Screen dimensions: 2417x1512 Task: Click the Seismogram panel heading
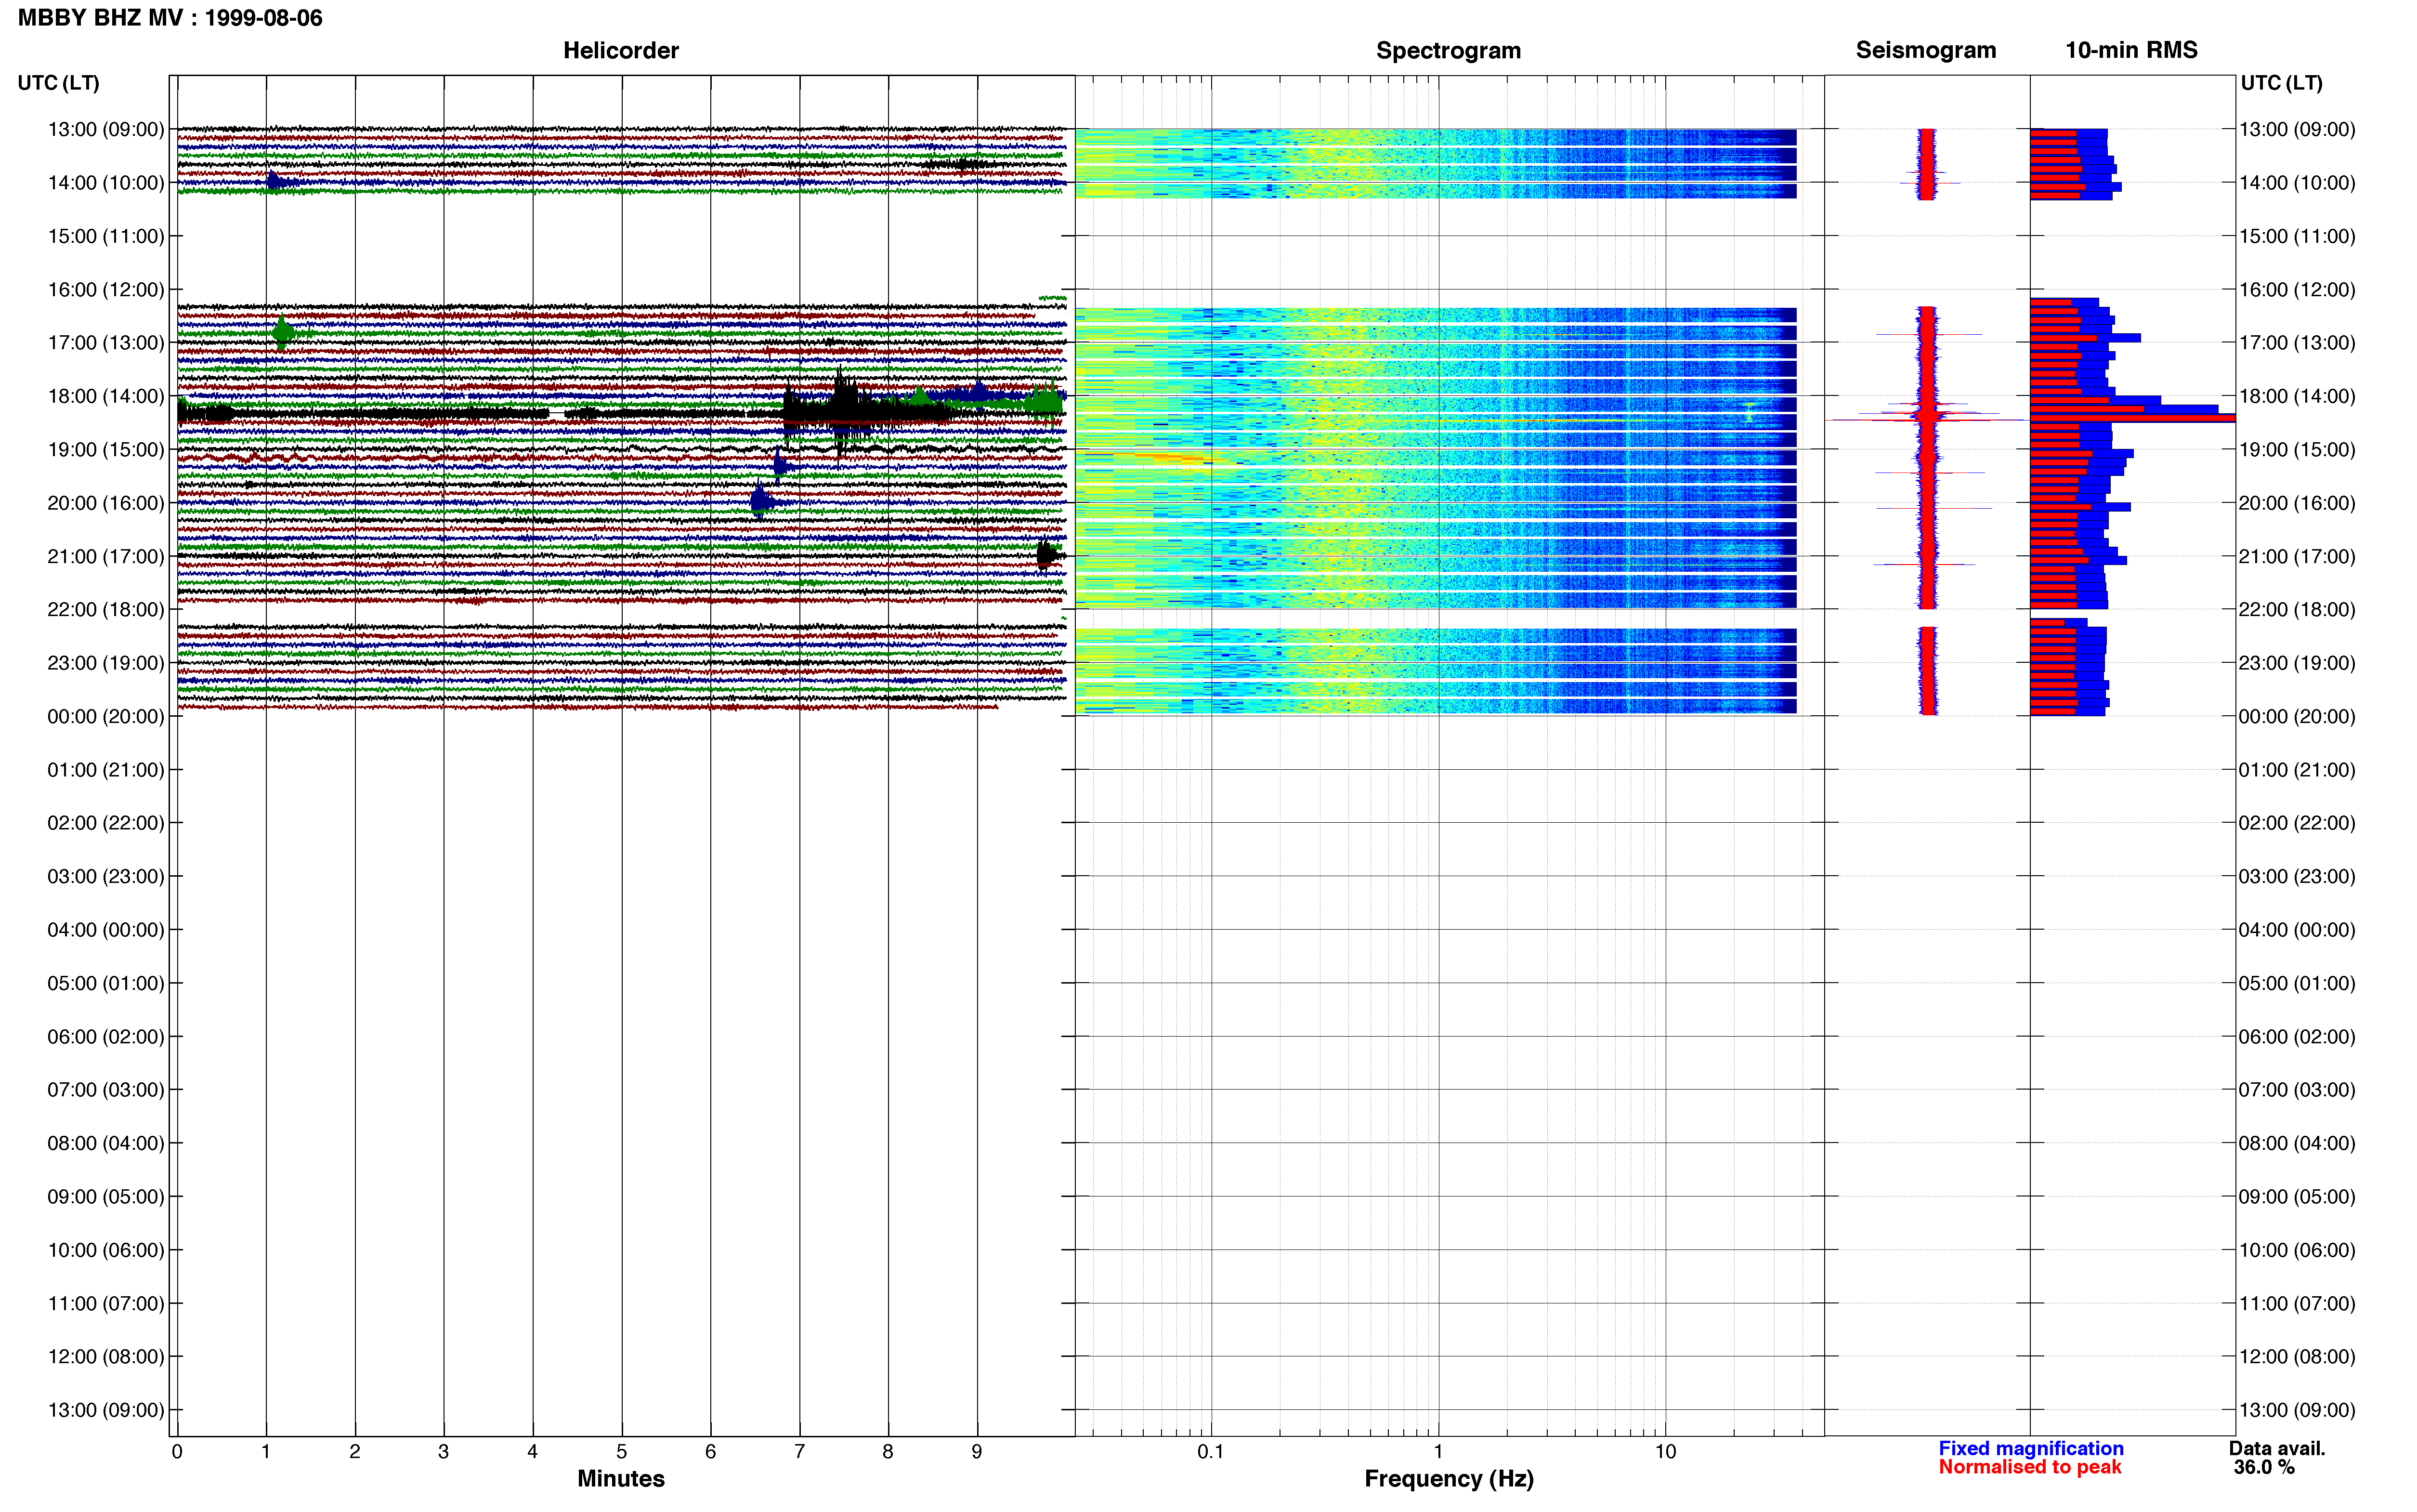pyautogui.click(x=1925, y=50)
